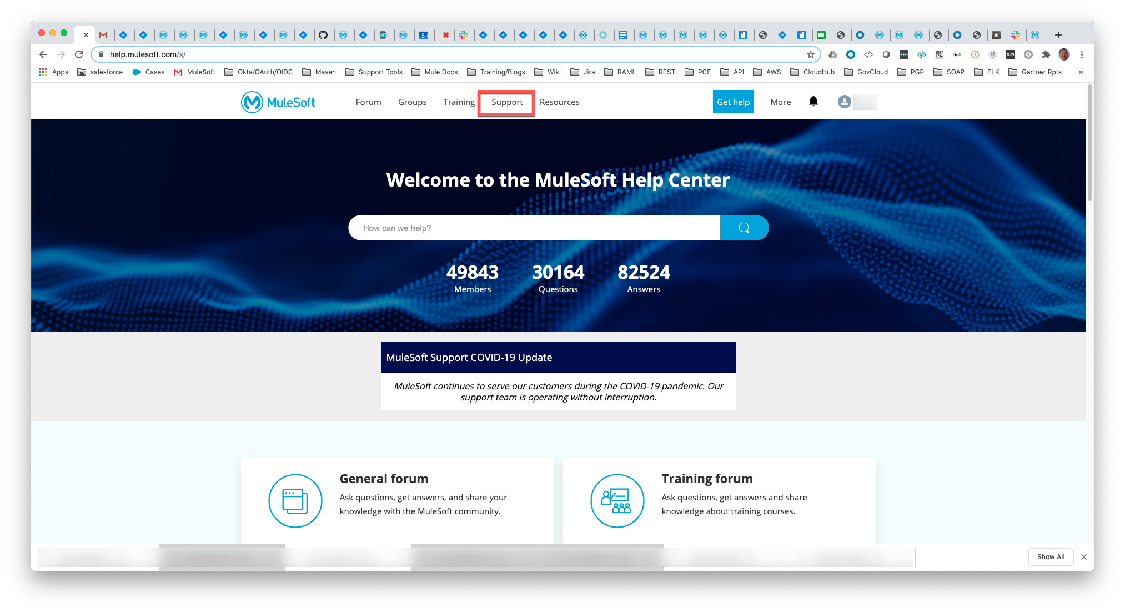
Task: Open the More navigation dropdown
Action: click(x=780, y=102)
